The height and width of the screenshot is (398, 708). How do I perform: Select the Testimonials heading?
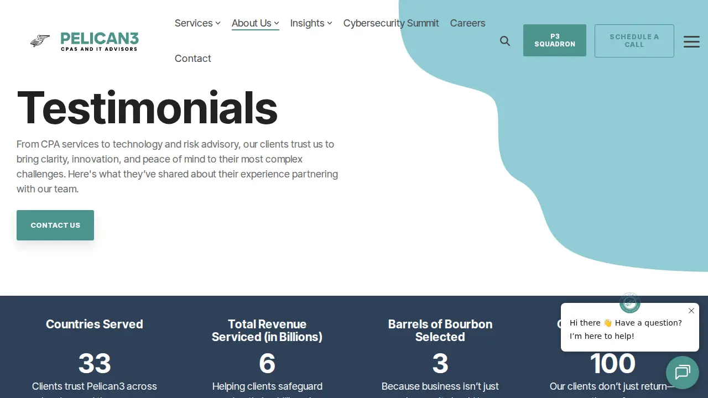click(147, 107)
